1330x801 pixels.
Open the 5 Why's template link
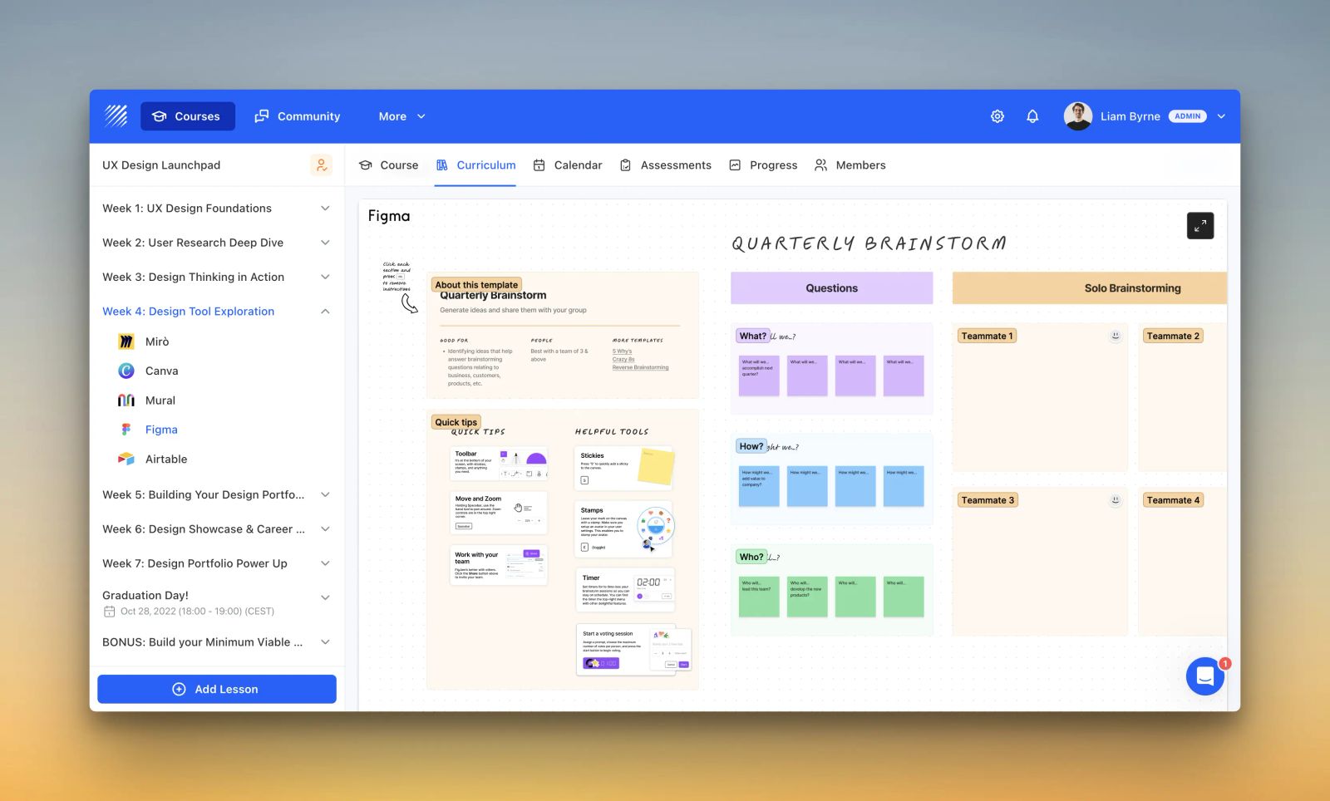click(622, 351)
